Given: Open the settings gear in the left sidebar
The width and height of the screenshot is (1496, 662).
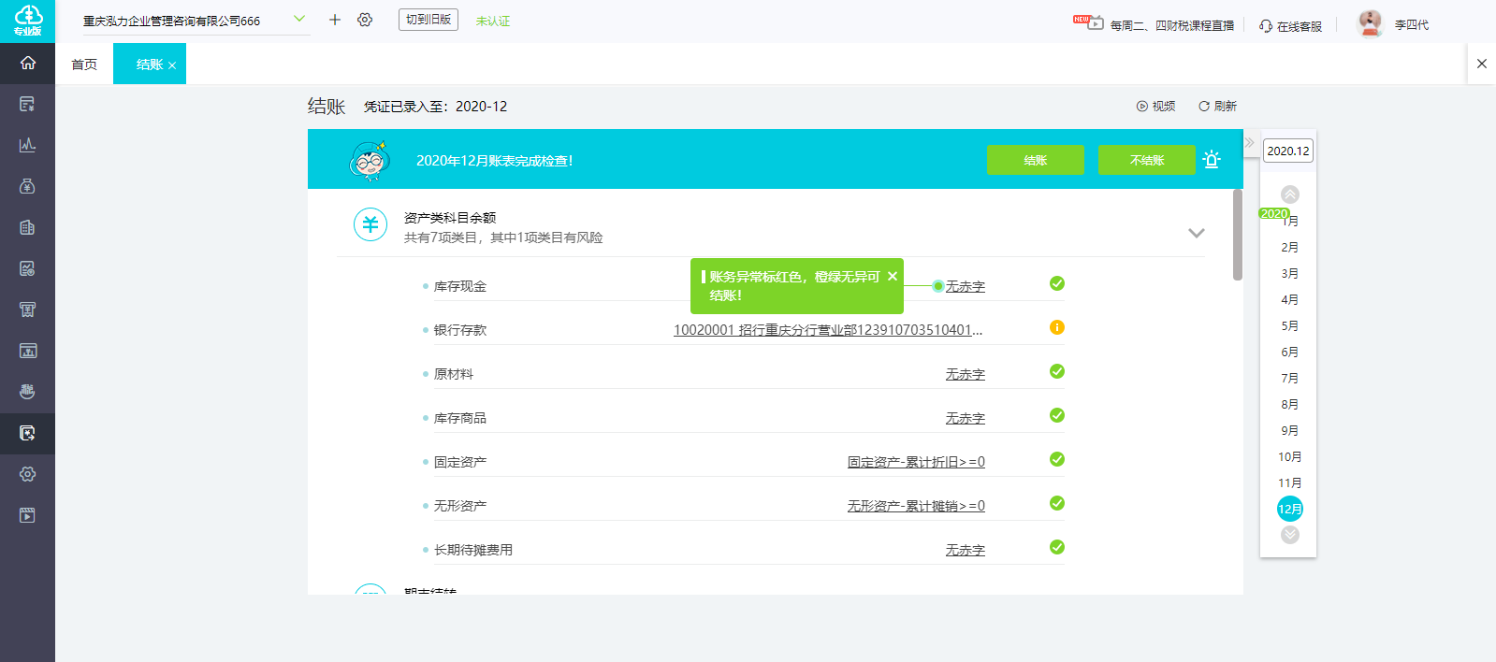Looking at the screenshot, I should (27, 474).
